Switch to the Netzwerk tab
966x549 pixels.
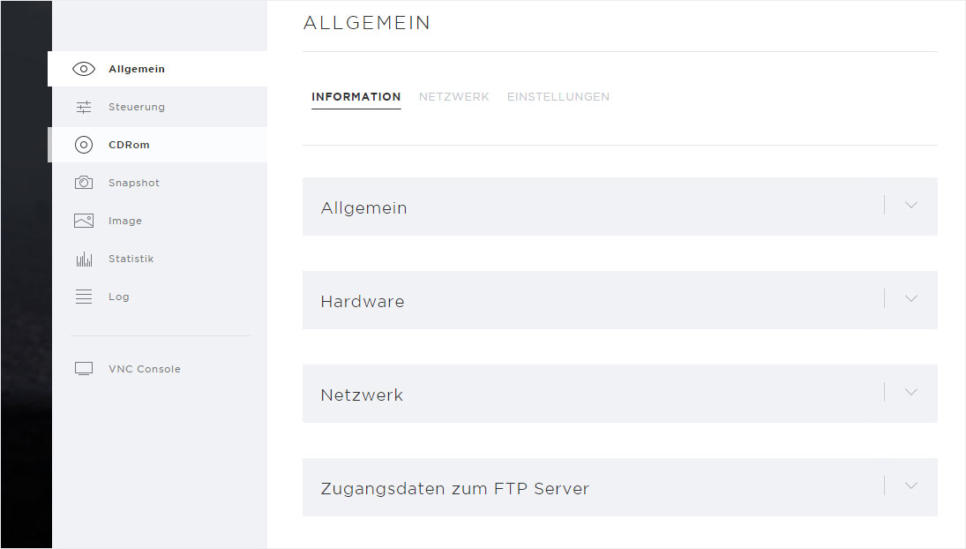pos(454,97)
